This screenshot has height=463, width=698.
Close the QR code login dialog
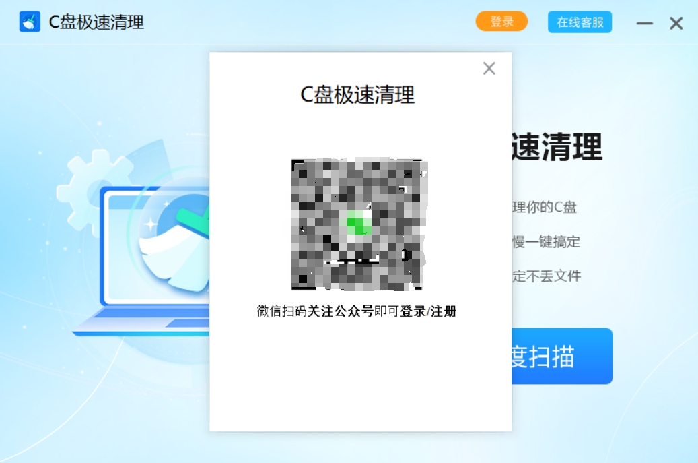pyautogui.click(x=489, y=68)
